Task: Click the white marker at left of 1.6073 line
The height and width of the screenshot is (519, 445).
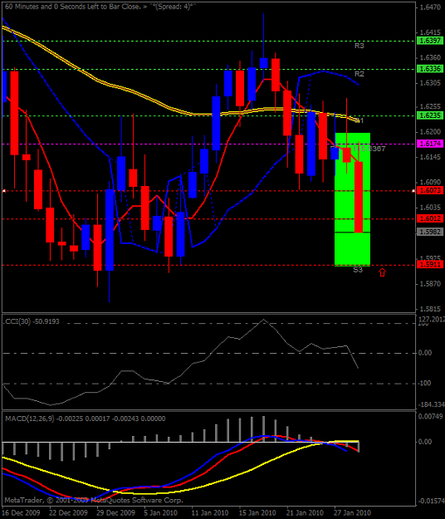Action: (x=4, y=191)
